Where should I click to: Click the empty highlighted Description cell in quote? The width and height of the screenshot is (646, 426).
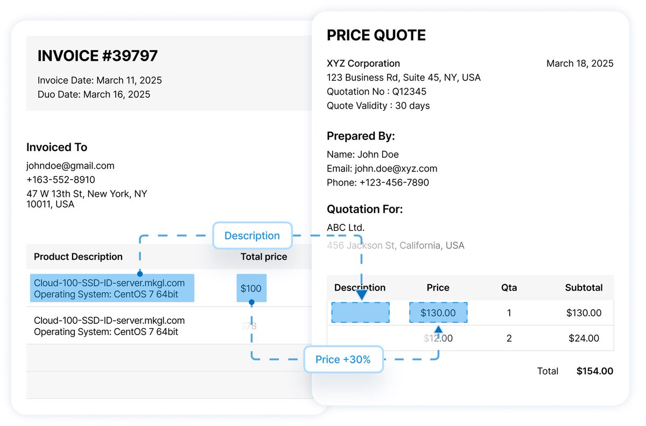360,313
